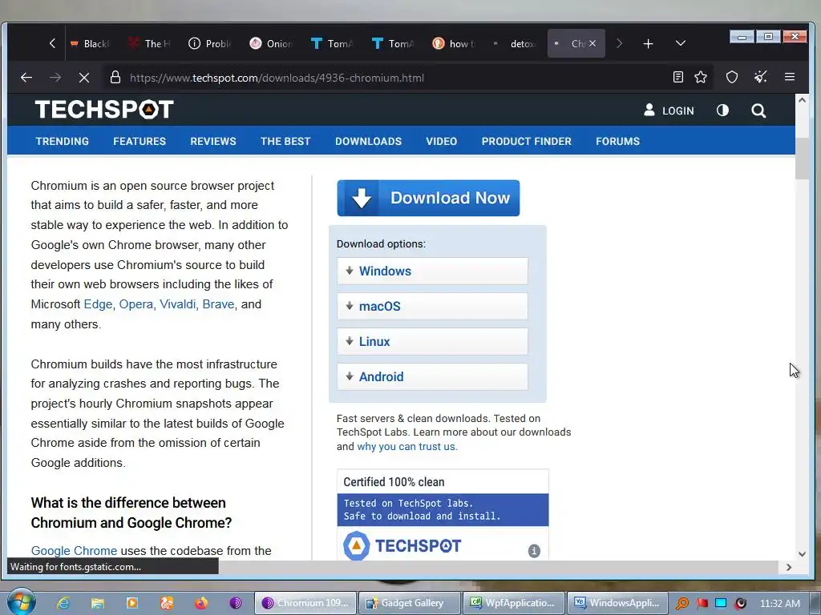The height and width of the screenshot is (615, 821).
Task: Open the shield security level icon
Action: (x=732, y=78)
